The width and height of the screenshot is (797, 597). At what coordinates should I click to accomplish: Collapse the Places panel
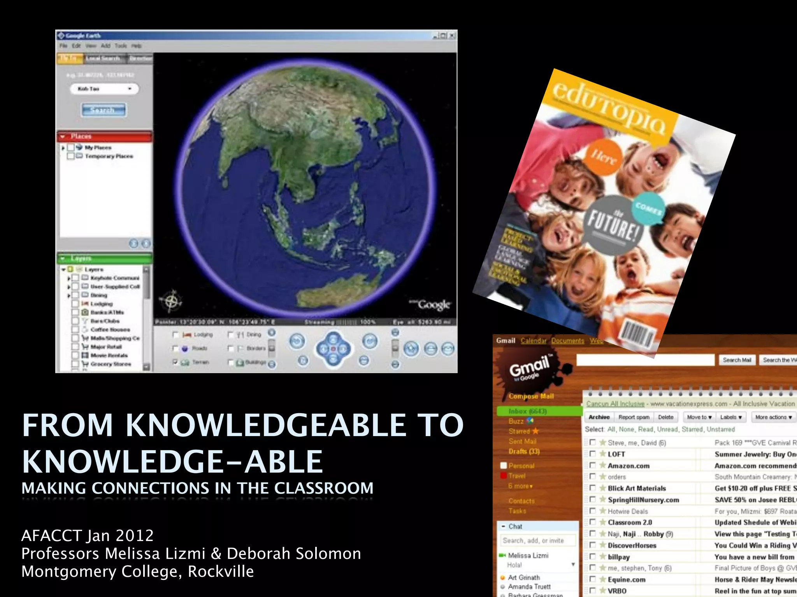(63, 136)
